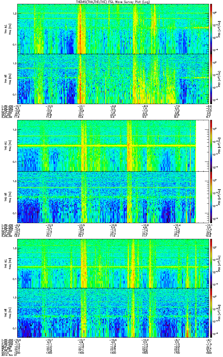Click the PSD color bar beside THE B-parallel panel
The image size is (223, 357).
211,312
